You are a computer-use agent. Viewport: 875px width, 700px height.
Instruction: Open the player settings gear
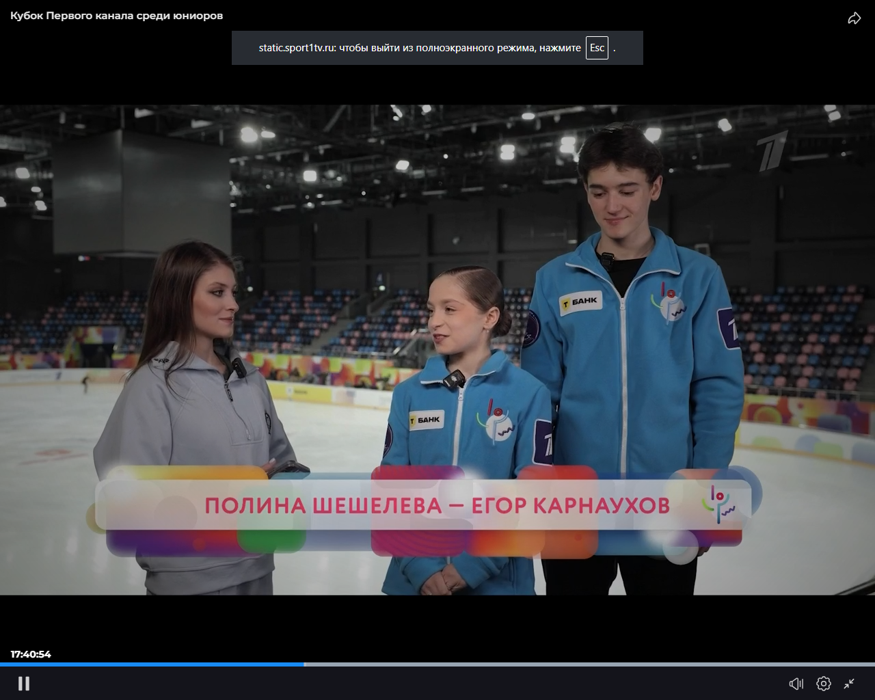[824, 684]
